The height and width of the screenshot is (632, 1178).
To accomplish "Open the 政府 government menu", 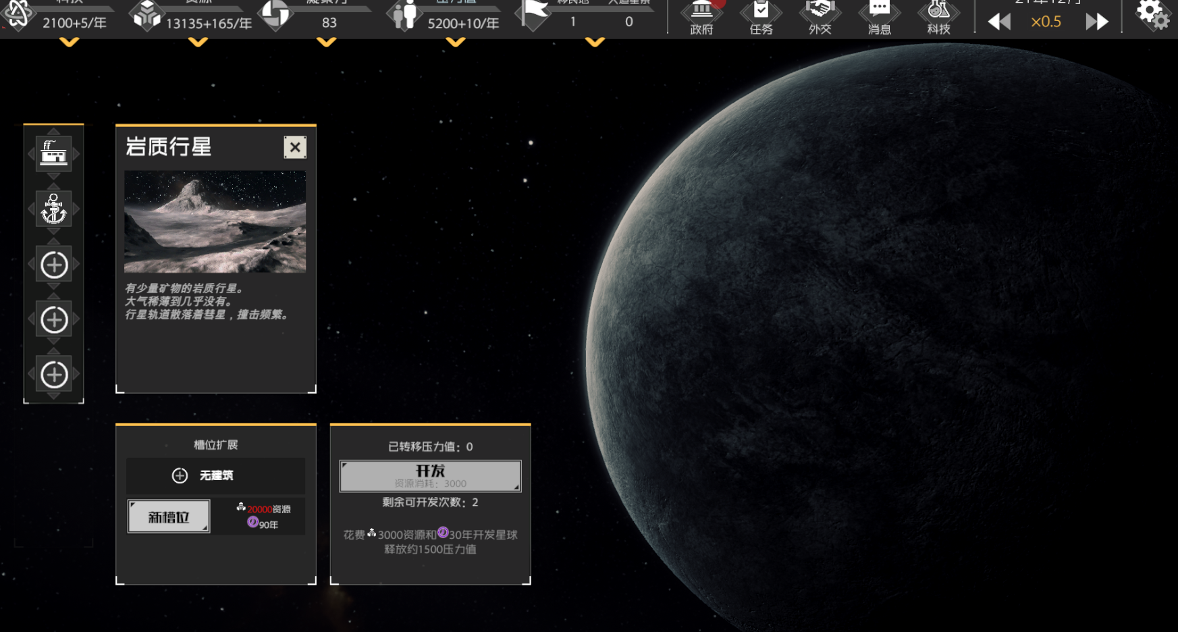I will pyautogui.click(x=701, y=18).
